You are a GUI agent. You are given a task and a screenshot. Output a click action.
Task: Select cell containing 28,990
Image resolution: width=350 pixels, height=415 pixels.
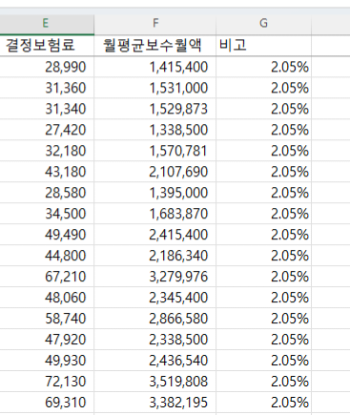click(x=47, y=67)
